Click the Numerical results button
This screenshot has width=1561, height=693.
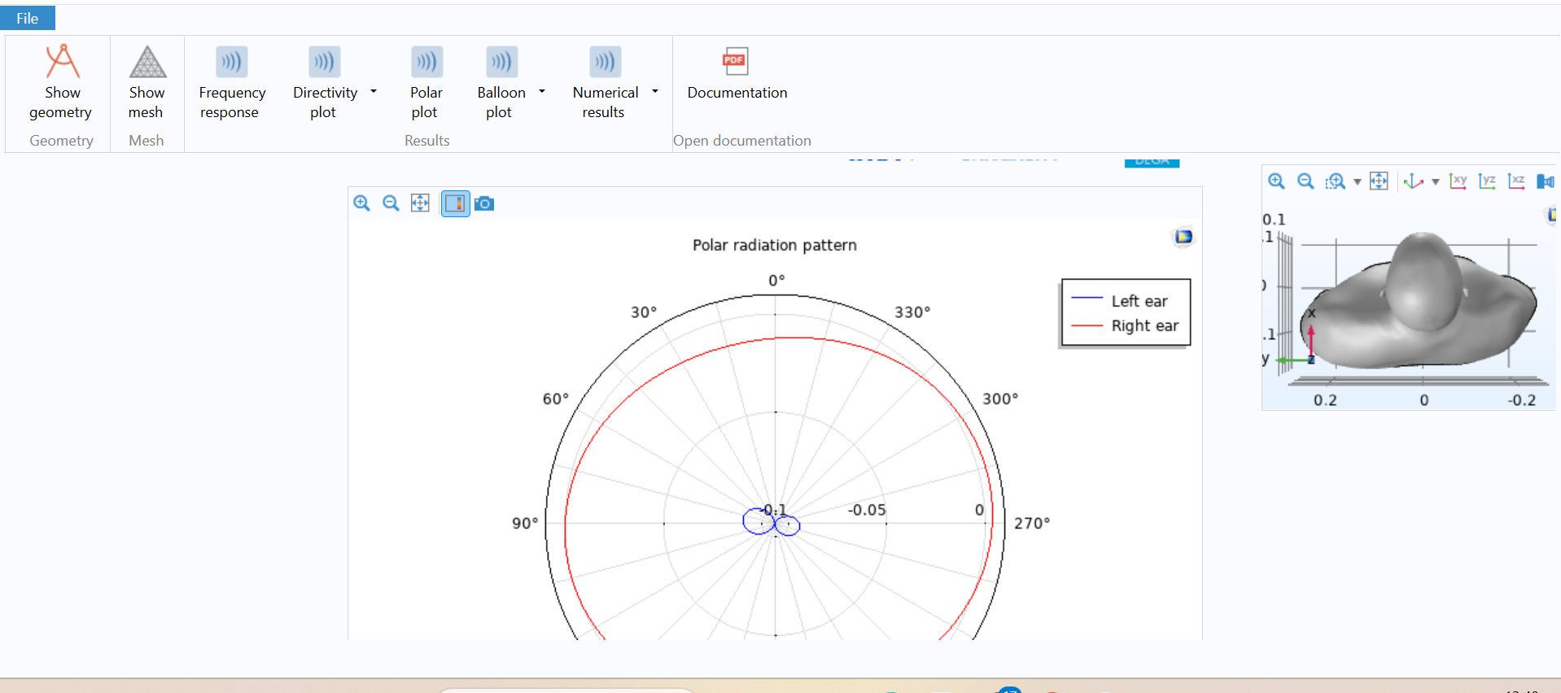[x=605, y=82]
